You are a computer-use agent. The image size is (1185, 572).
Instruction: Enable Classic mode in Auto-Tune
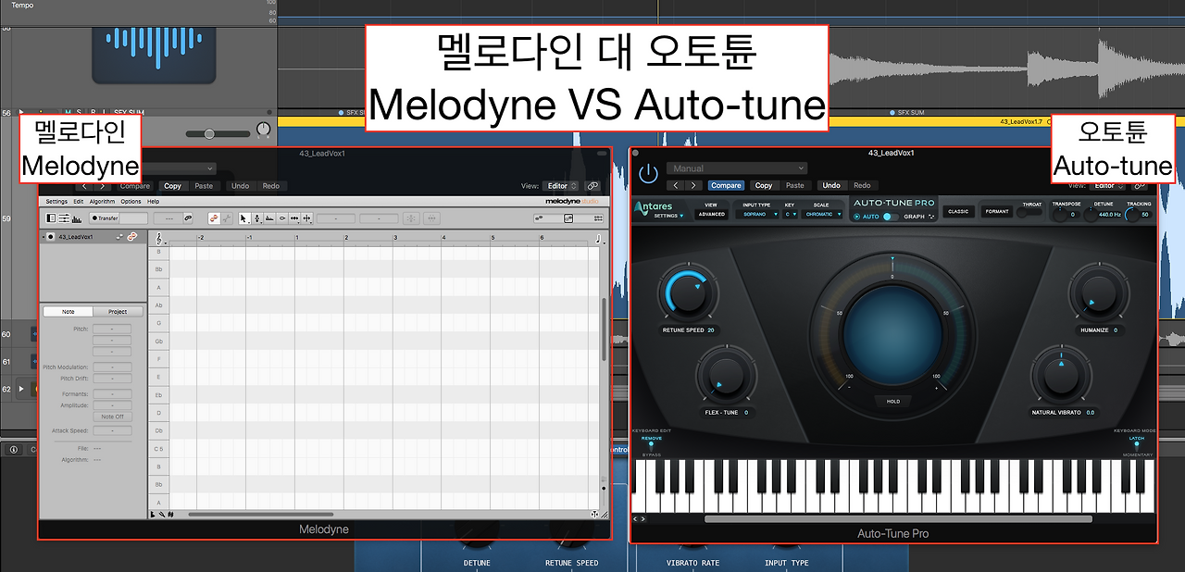(959, 212)
